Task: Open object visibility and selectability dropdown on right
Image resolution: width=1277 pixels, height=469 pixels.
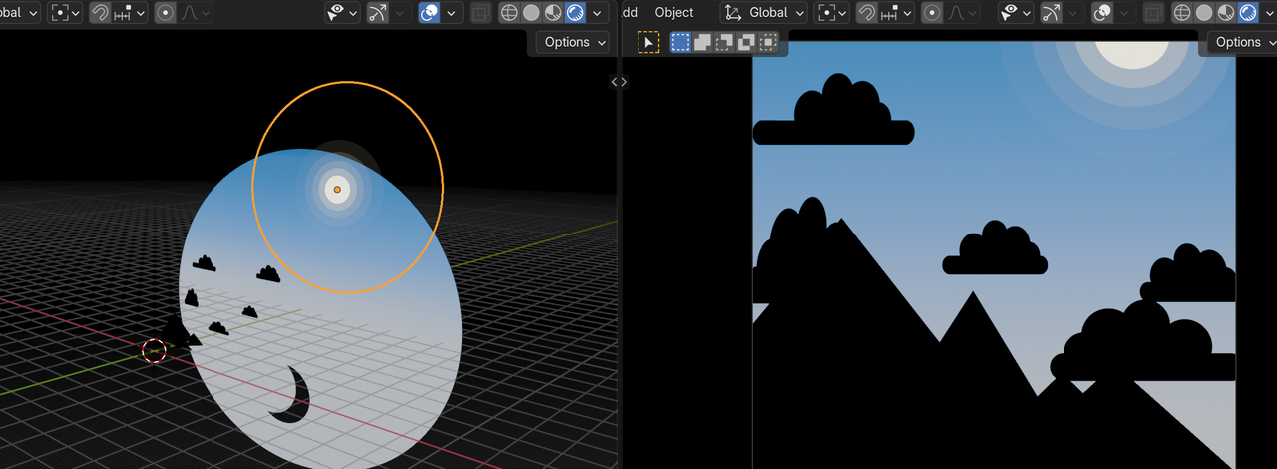Action: tap(1016, 13)
